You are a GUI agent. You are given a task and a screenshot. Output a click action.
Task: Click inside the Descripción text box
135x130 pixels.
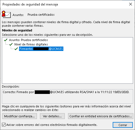pyautogui.click(x=67, y=96)
